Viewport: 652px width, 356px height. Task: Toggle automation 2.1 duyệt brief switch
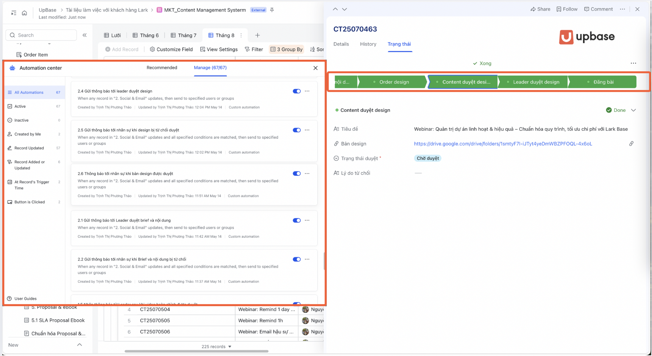[x=297, y=220]
